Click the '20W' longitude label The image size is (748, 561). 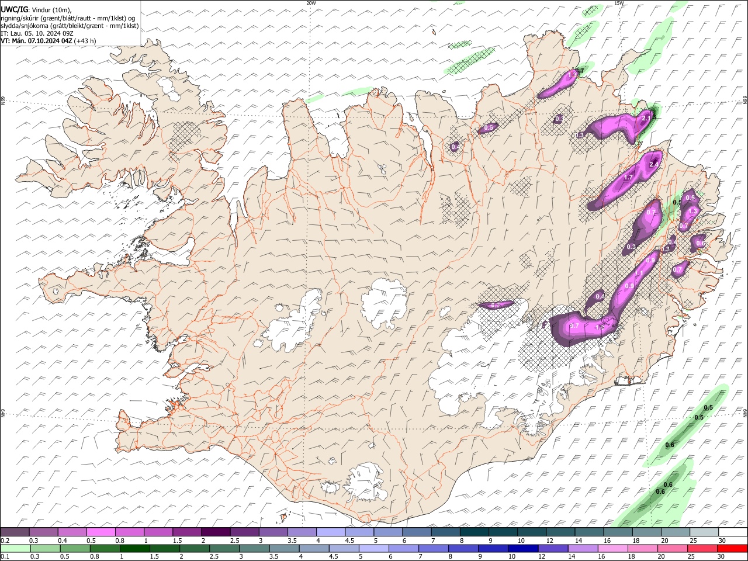(311, 3)
